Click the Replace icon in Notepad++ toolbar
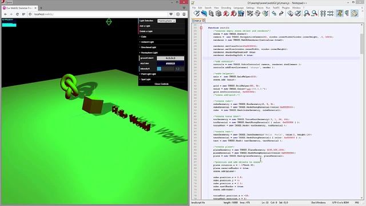 click(298, 13)
